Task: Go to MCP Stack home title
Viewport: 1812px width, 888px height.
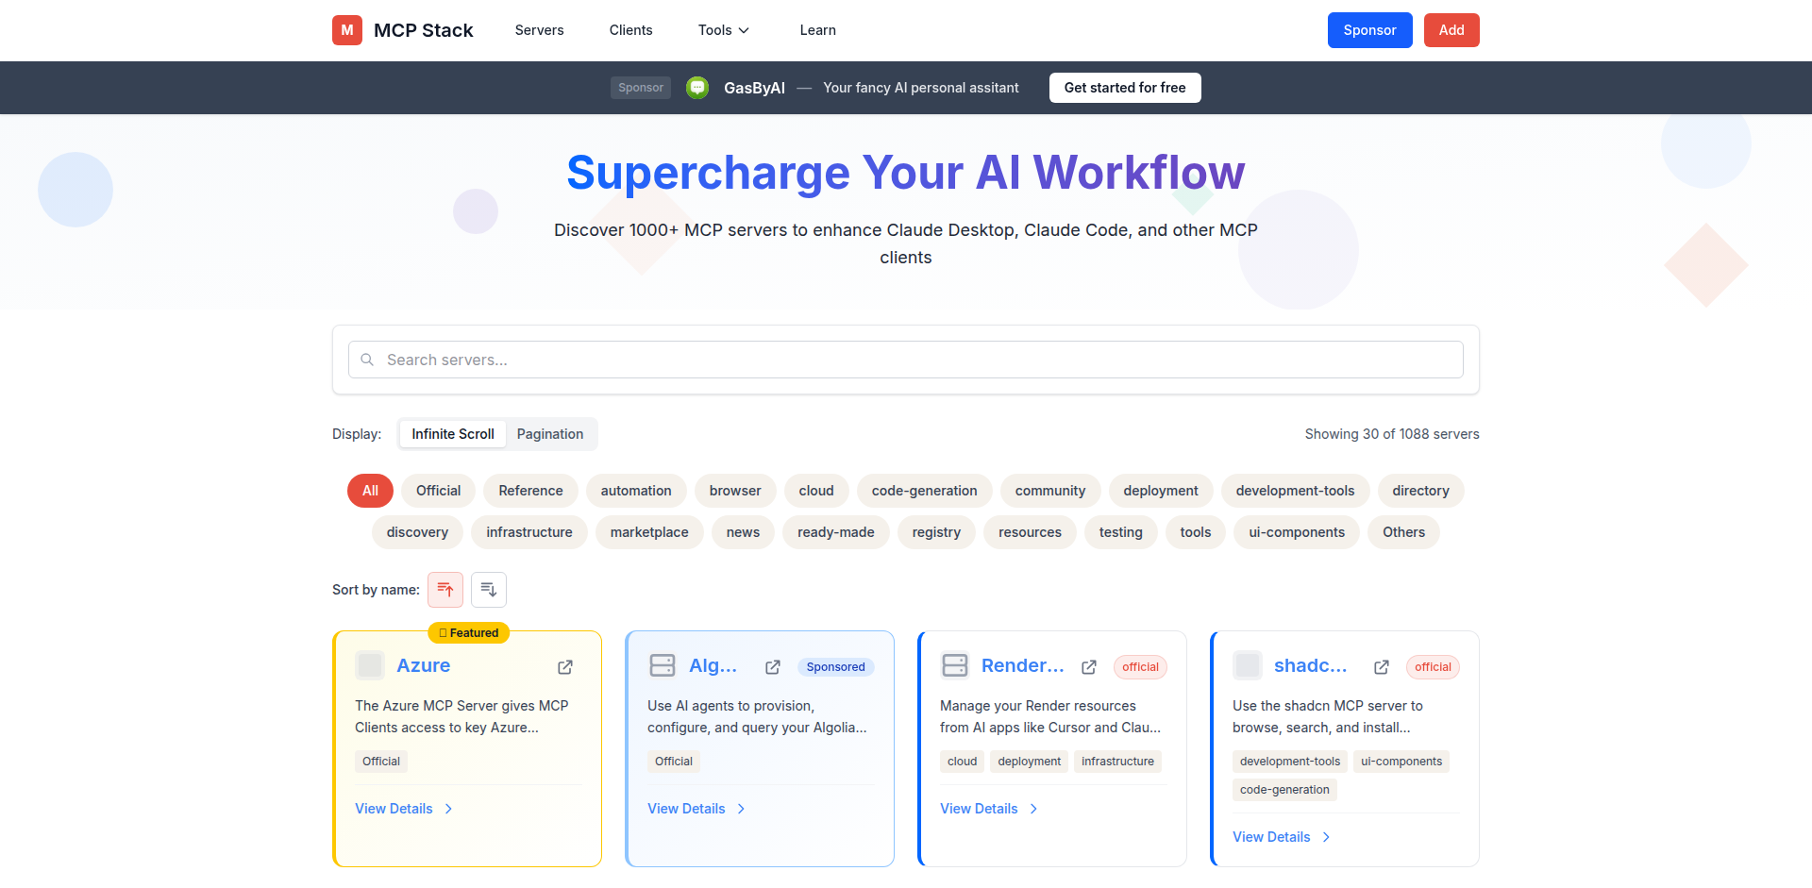Action: click(x=424, y=30)
